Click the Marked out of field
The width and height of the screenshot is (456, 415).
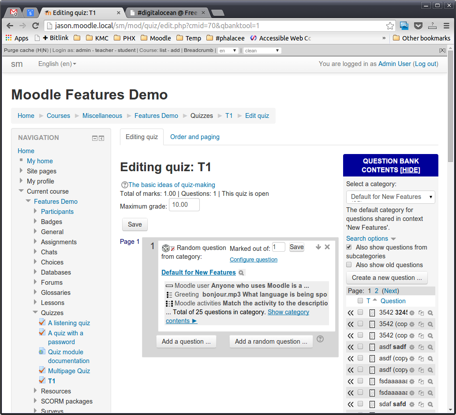point(279,247)
